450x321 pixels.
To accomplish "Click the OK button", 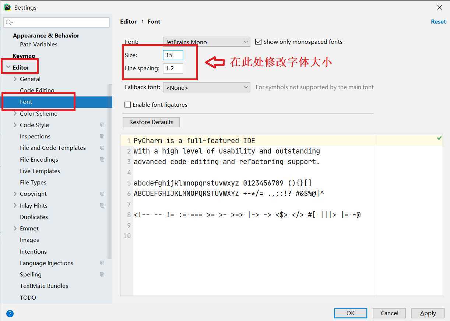I will 351,313.
